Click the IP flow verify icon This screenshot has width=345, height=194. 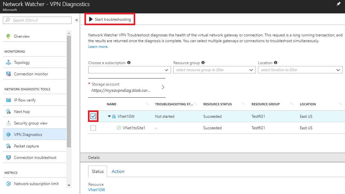[8, 100]
